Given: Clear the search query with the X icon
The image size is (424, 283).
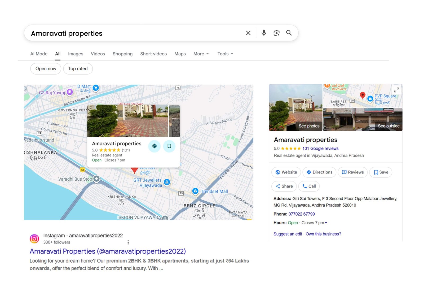Looking at the screenshot, I should tap(248, 33).
